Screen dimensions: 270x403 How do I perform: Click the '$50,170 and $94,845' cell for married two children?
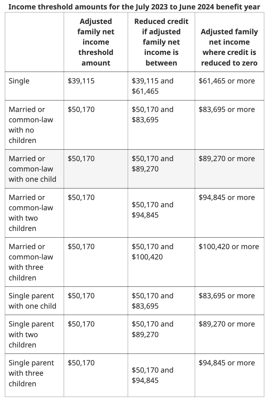[153, 210]
